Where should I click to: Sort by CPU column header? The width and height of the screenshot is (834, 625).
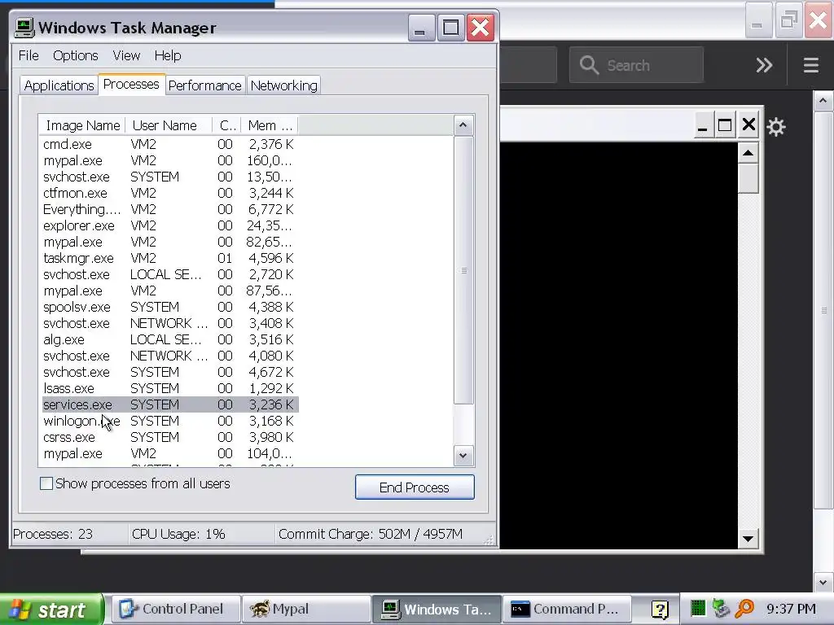(x=226, y=126)
